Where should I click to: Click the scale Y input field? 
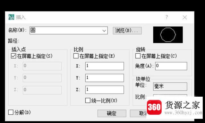pos(105,78)
